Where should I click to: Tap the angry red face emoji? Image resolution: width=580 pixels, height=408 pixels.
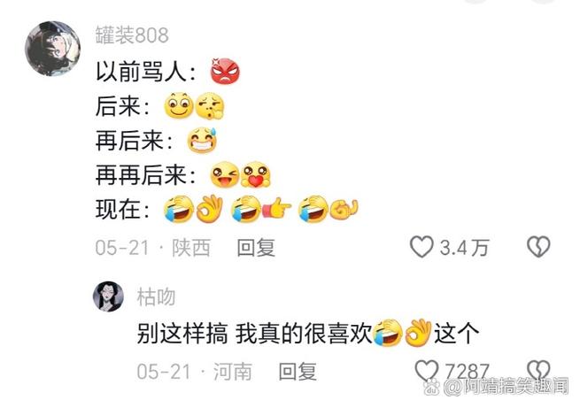tap(225, 71)
